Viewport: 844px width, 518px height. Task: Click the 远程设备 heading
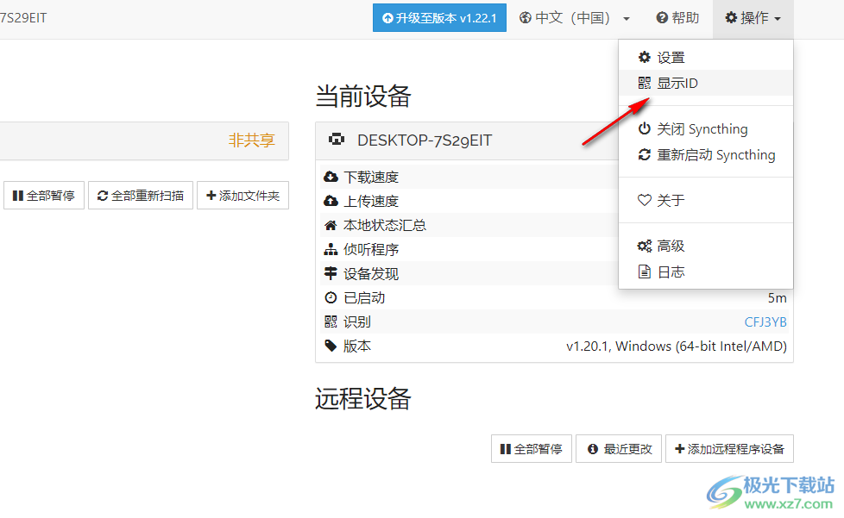click(363, 399)
